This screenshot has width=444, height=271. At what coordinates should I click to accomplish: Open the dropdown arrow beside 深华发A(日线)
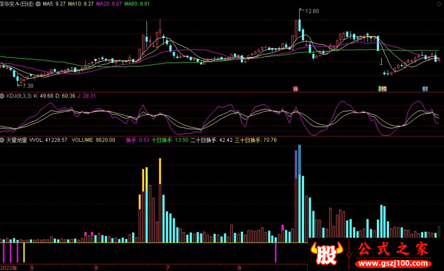tap(38, 4)
